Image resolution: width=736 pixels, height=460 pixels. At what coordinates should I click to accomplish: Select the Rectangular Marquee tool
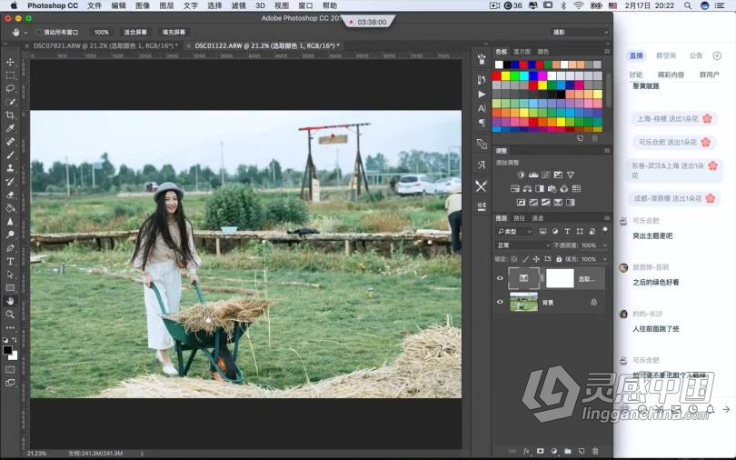coord(10,75)
